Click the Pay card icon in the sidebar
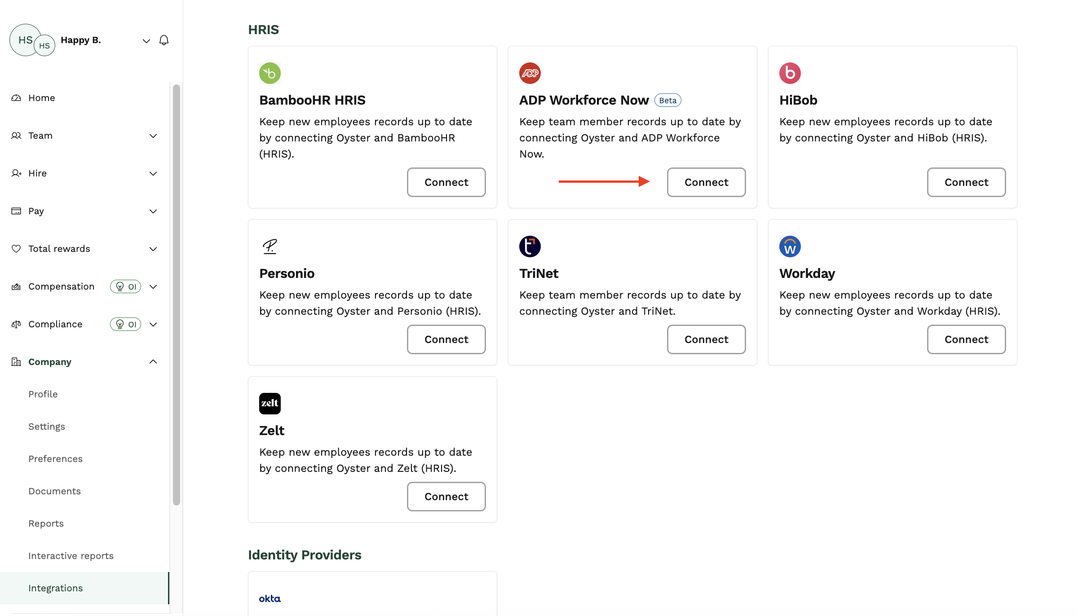The width and height of the screenshot is (1078, 616). pos(16,211)
